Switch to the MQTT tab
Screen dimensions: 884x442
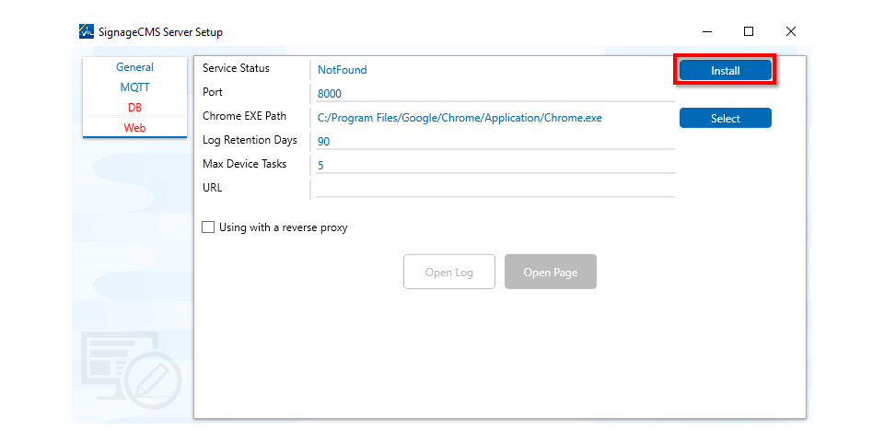click(134, 87)
